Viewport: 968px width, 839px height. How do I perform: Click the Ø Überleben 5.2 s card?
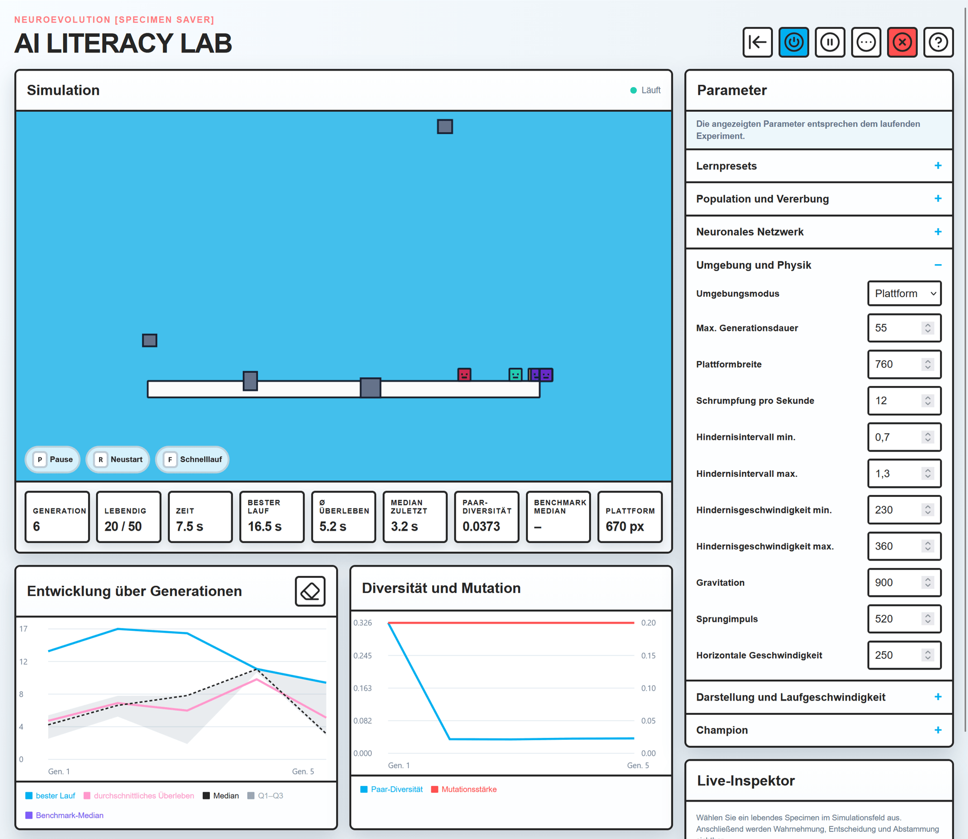tap(343, 517)
